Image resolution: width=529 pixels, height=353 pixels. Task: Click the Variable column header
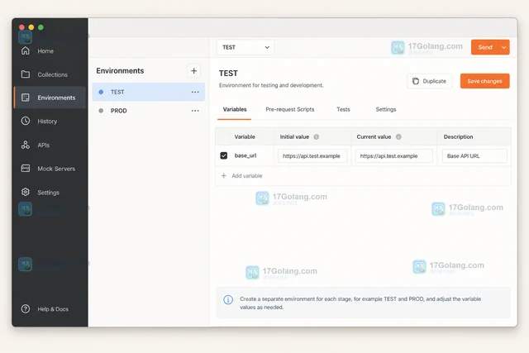coord(245,136)
